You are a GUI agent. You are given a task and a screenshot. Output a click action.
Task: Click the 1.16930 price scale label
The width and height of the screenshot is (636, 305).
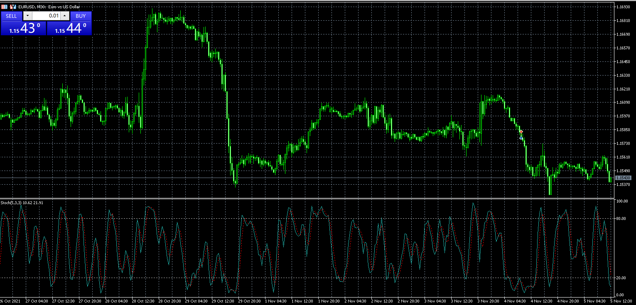click(623, 7)
